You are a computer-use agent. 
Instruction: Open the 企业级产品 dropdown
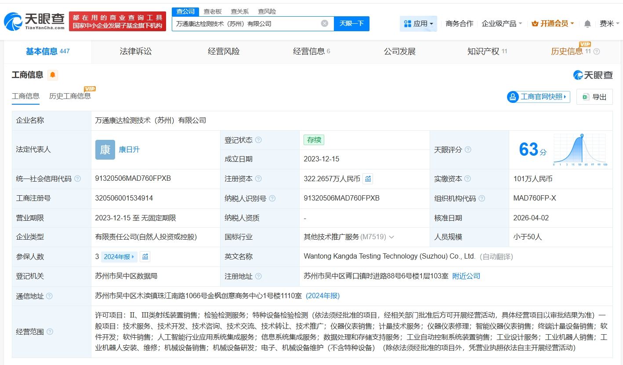pos(502,24)
